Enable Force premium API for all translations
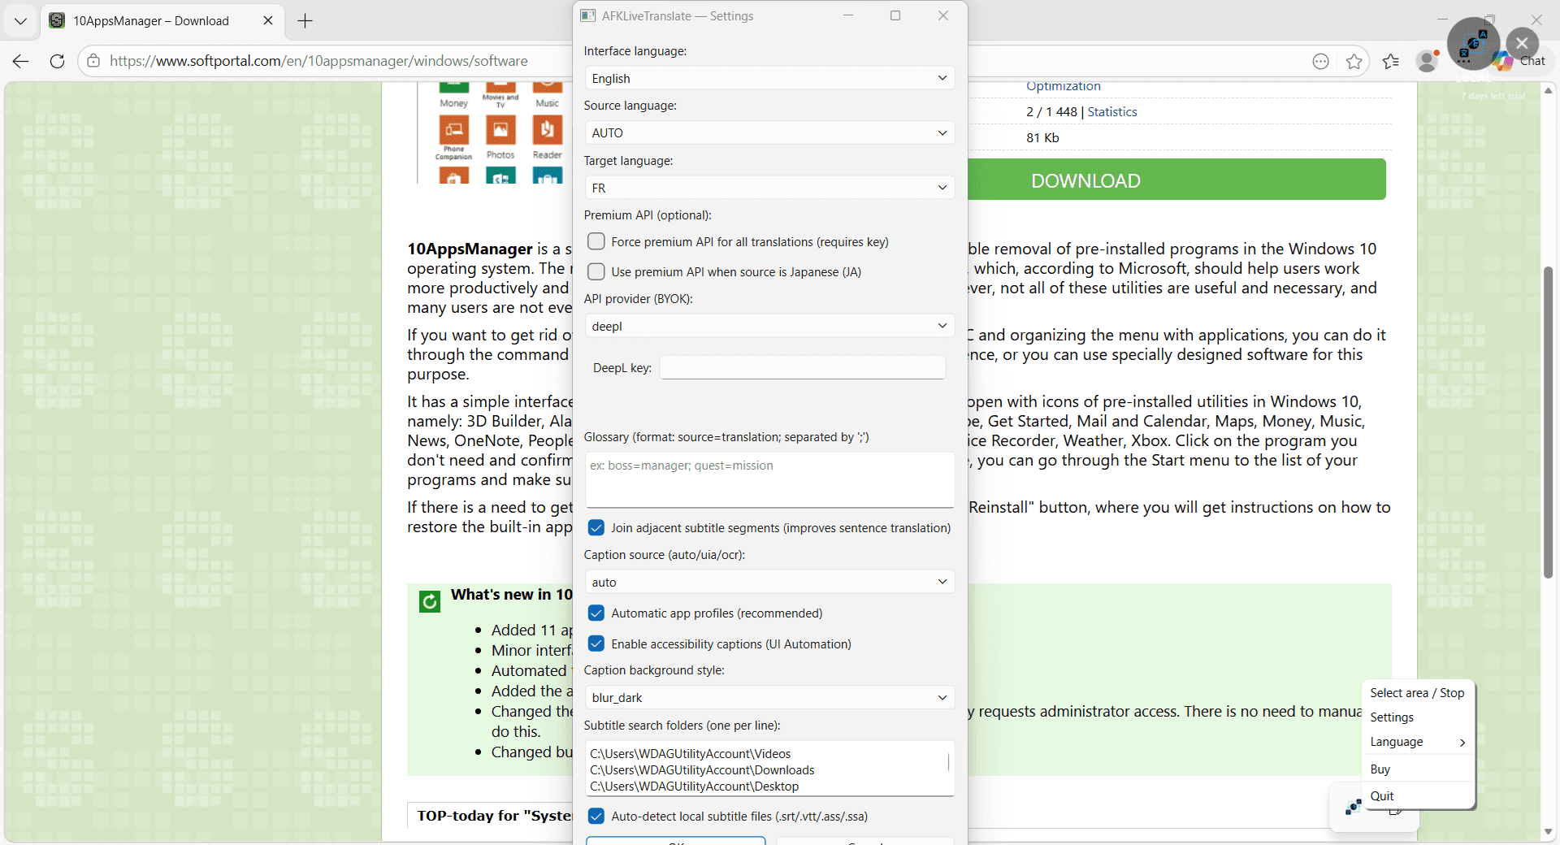Viewport: 1560px width, 845px height. (596, 241)
